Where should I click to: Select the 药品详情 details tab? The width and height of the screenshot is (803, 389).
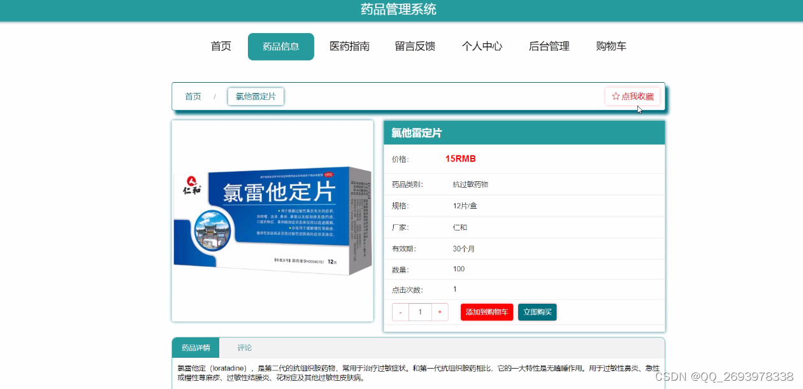(x=195, y=348)
